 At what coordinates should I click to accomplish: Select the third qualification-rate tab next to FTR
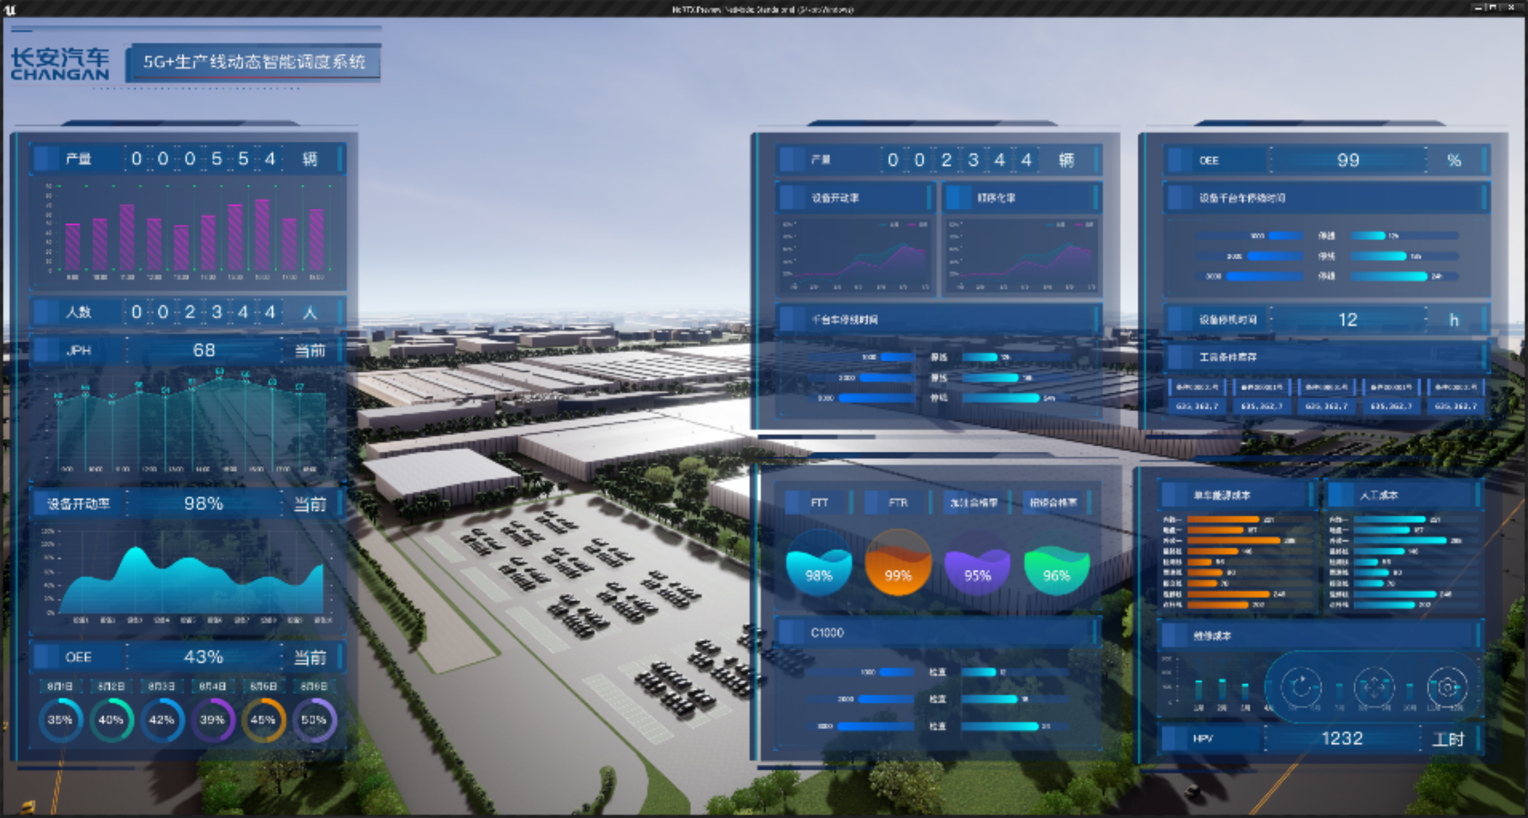(977, 503)
